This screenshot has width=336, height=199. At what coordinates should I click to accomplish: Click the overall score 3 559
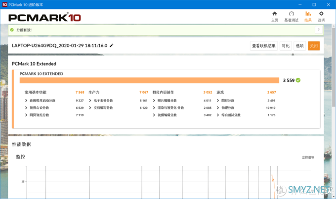coord(289,80)
